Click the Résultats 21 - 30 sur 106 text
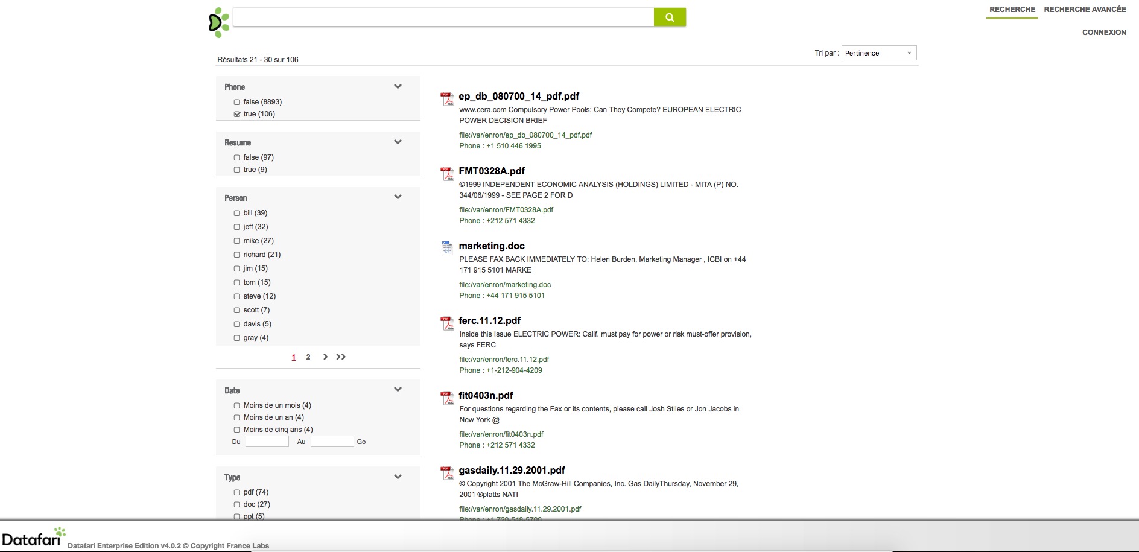The width and height of the screenshot is (1139, 552). (258, 60)
